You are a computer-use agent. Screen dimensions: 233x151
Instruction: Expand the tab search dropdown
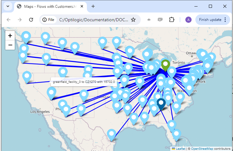coord(8,6)
